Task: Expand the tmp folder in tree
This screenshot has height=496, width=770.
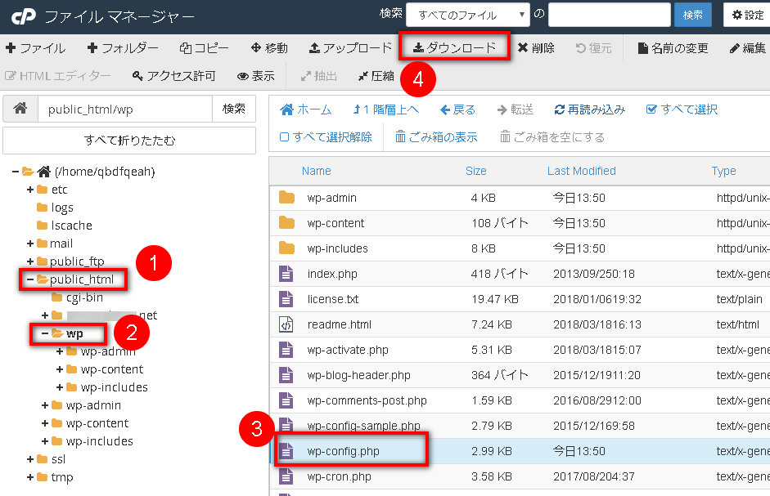Action: coord(30,477)
